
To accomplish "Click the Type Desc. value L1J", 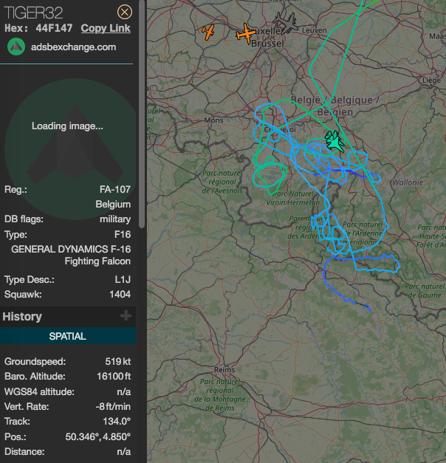I will (x=123, y=279).
